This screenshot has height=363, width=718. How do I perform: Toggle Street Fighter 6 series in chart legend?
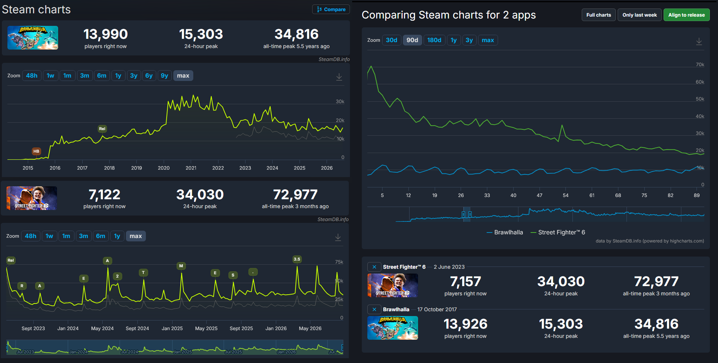pos(558,233)
